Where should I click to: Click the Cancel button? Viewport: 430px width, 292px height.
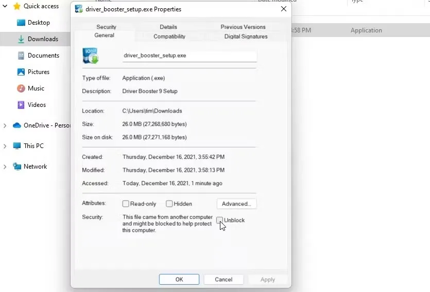pyautogui.click(x=223, y=280)
